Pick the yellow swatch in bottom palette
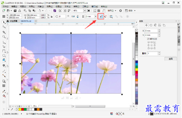182x118 pixels. point(20,109)
